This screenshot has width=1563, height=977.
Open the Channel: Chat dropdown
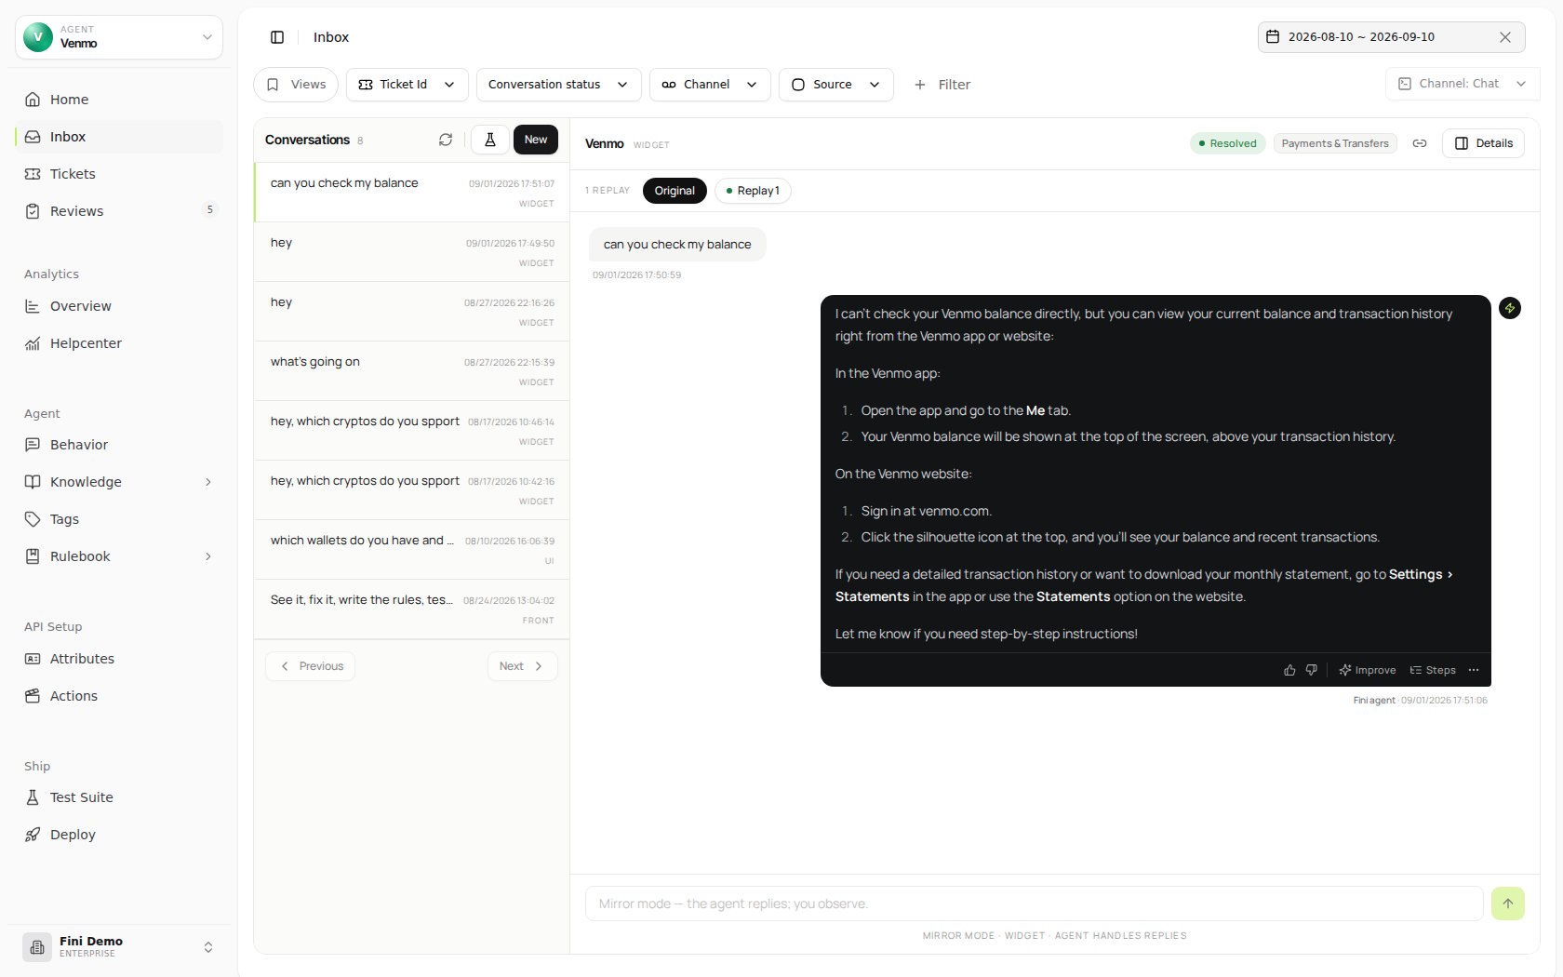pos(1463,84)
